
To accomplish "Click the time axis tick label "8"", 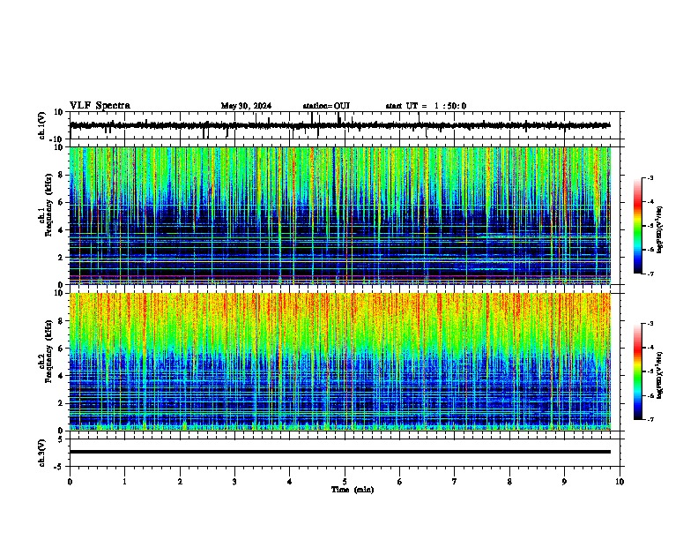I will [x=509, y=482].
